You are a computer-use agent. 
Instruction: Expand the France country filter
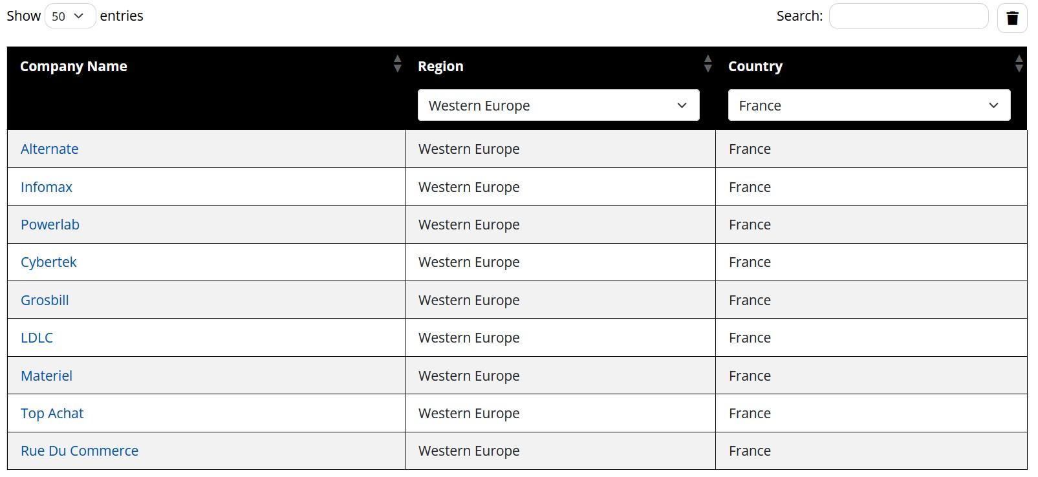[869, 105]
